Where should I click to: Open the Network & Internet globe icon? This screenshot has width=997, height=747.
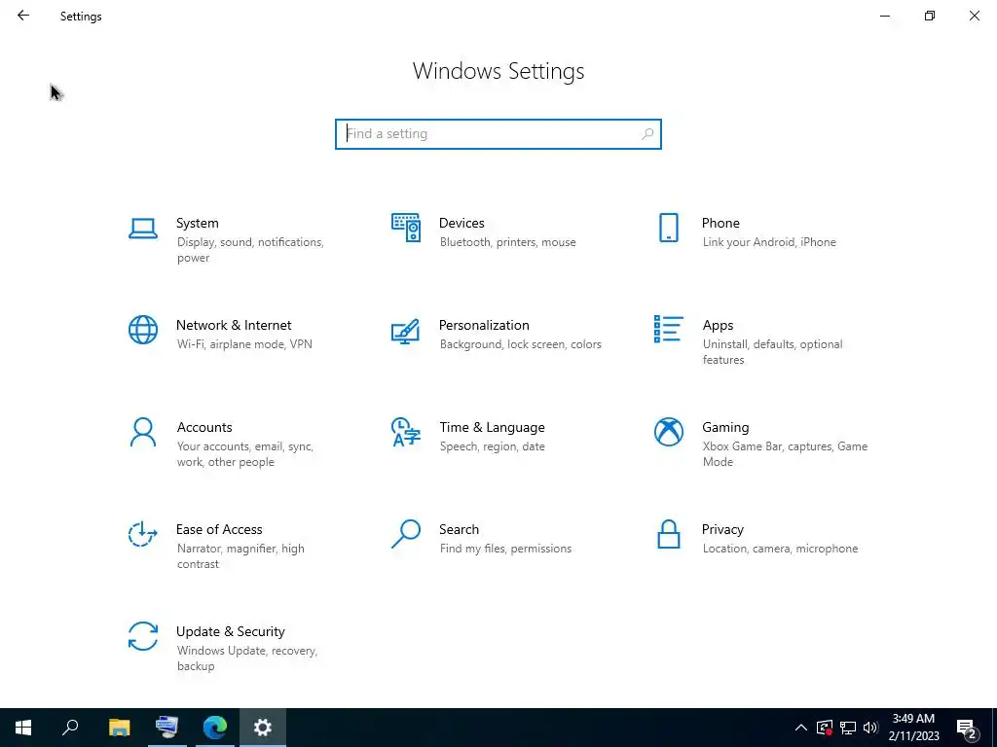point(143,330)
